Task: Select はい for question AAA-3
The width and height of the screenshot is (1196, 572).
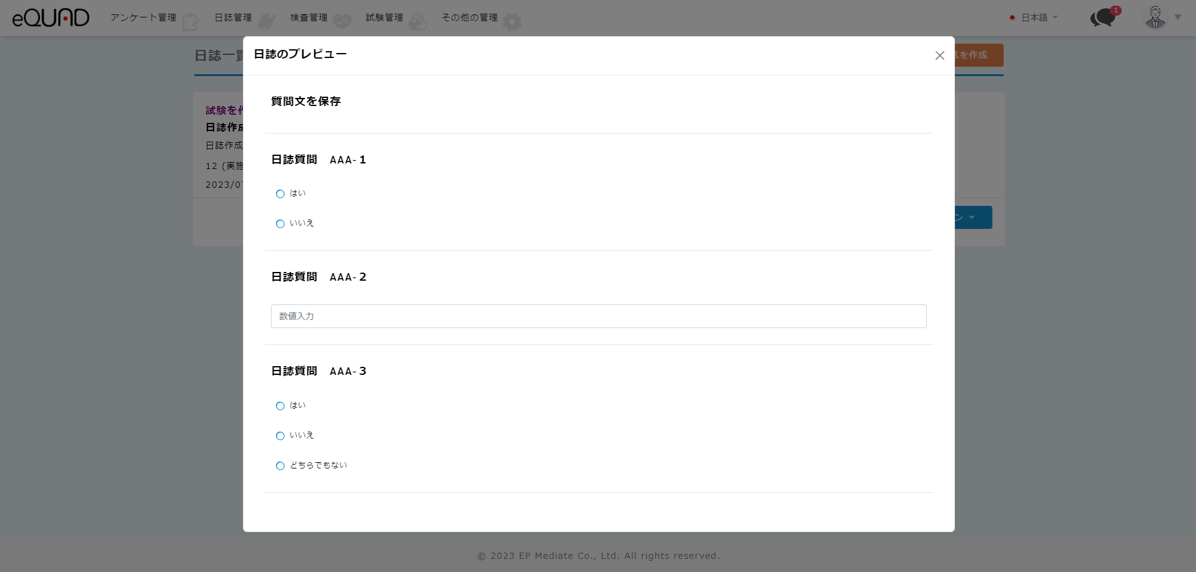Action: click(280, 406)
